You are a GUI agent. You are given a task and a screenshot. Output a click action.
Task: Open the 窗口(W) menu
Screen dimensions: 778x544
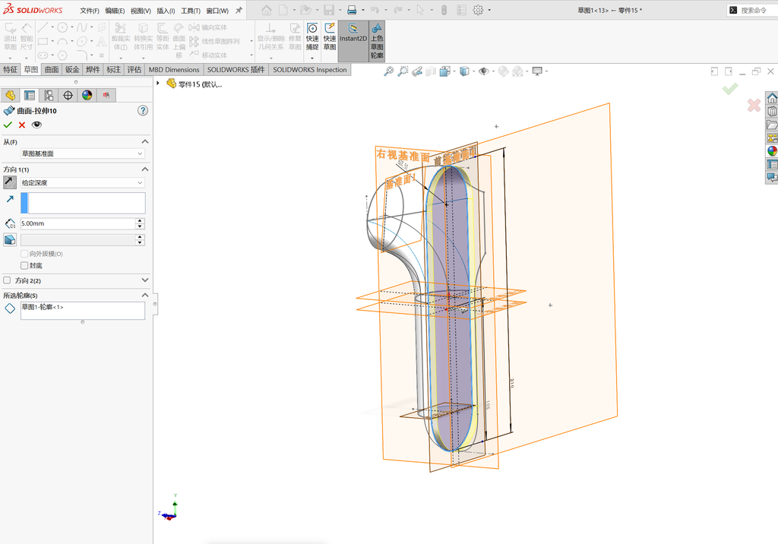point(217,11)
